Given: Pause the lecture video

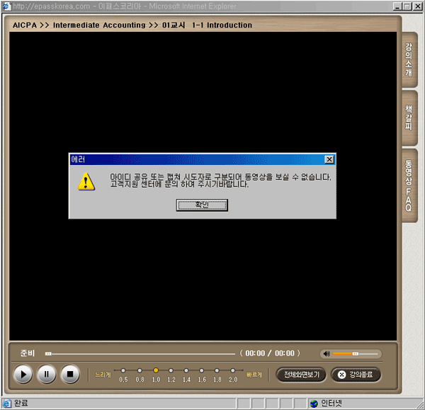Looking at the screenshot, I should [x=46, y=374].
